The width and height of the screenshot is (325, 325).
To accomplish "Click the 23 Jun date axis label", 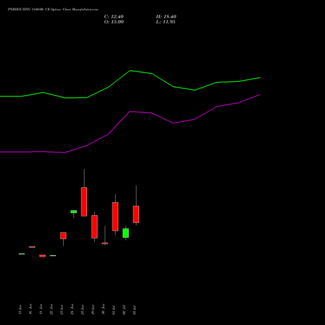I will [62, 309].
